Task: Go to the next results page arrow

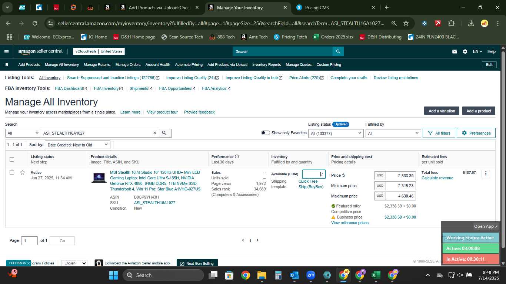Action: 257,240
